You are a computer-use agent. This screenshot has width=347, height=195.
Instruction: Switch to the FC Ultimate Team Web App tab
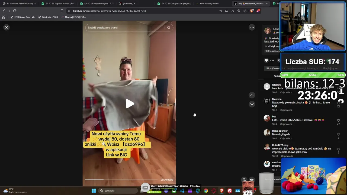20,4
